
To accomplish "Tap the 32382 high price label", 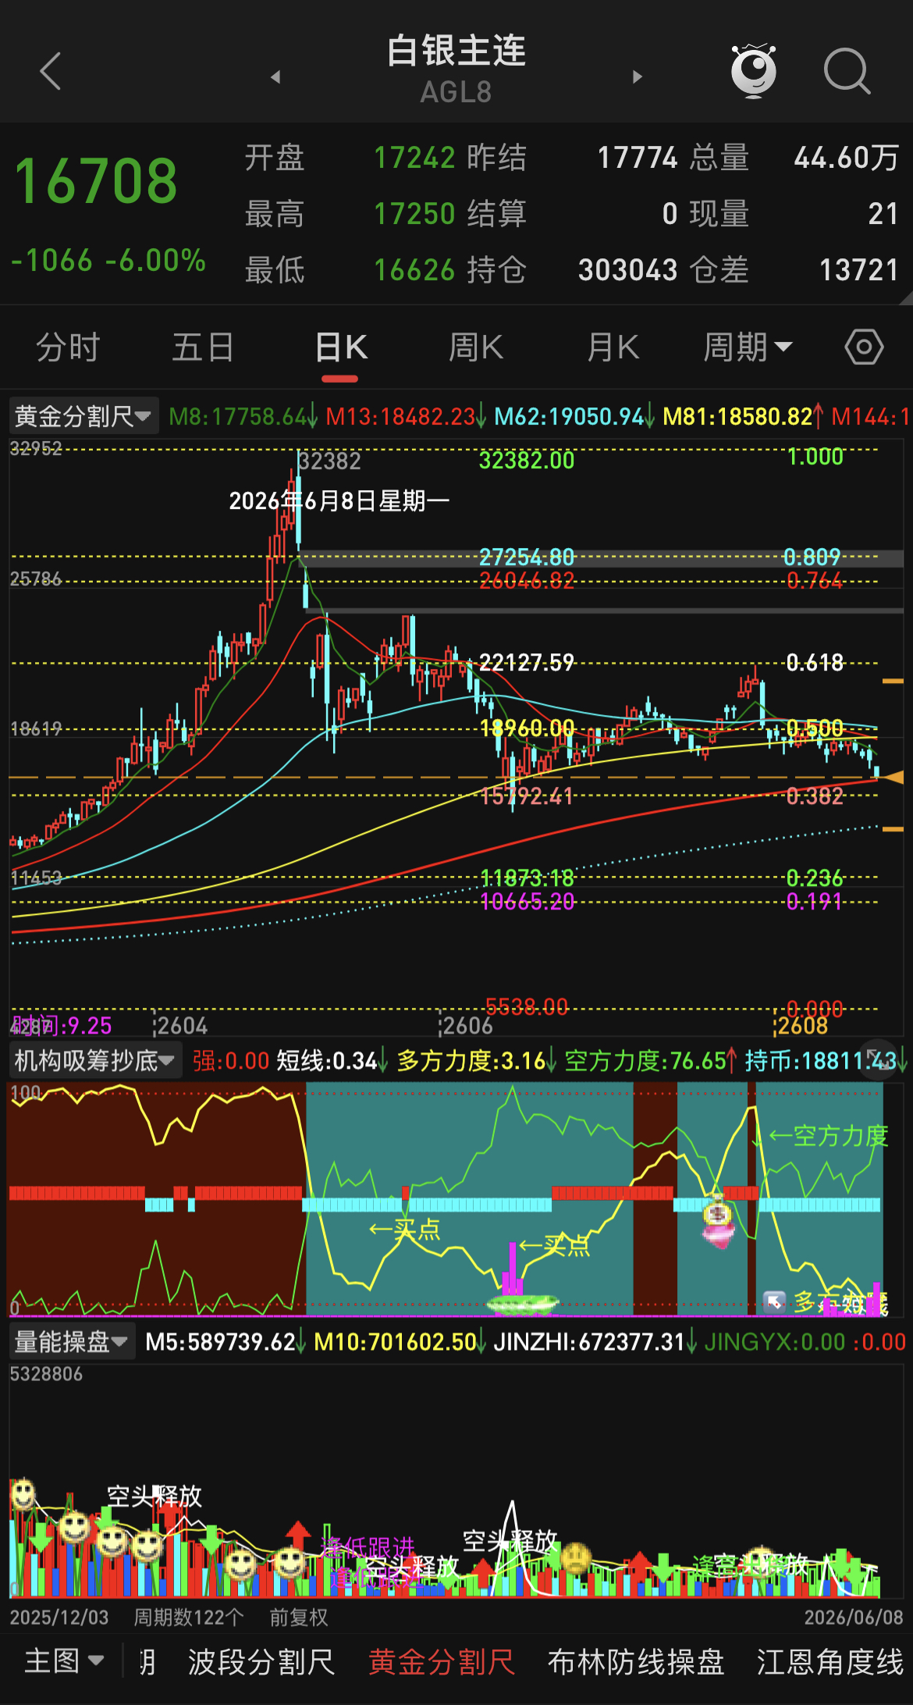I will (329, 461).
